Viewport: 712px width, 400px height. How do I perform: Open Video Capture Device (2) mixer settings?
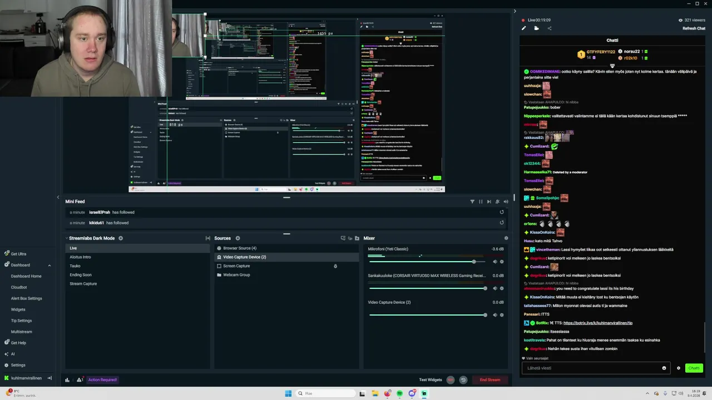click(502, 315)
